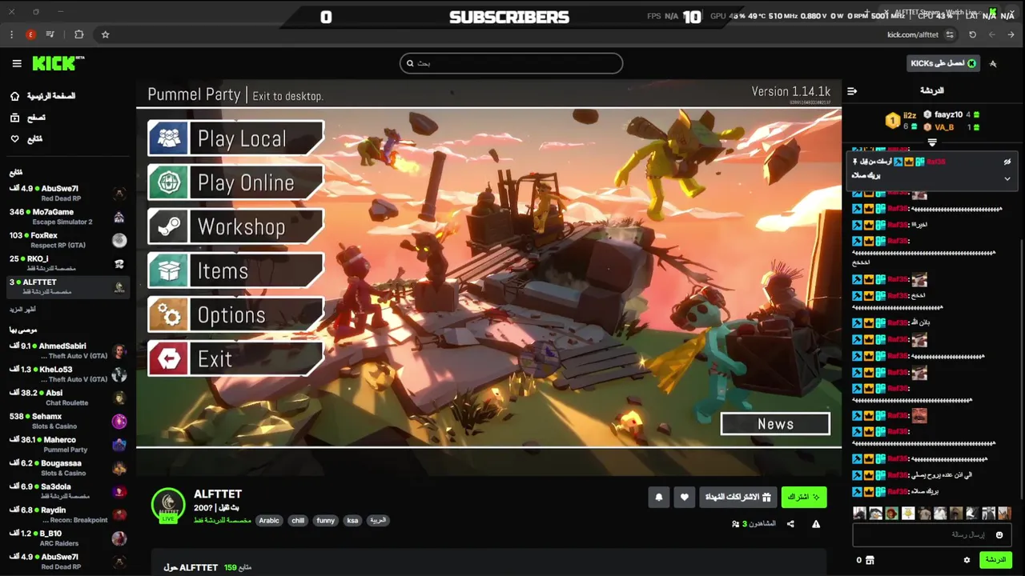The width and height of the screenshot is (1025, 576).
Task: Open B_B10 ARC Raiders channel
Action: (68, 538)
